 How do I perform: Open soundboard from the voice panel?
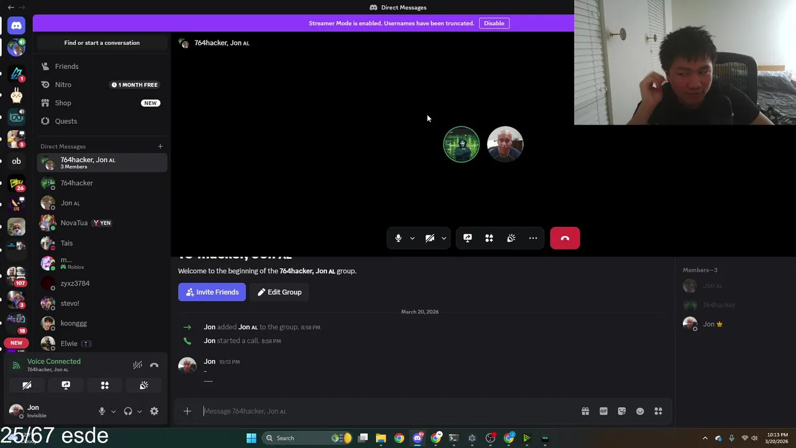(144, 386)
